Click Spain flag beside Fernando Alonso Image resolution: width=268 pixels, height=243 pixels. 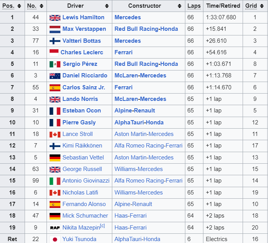(55, 204)
